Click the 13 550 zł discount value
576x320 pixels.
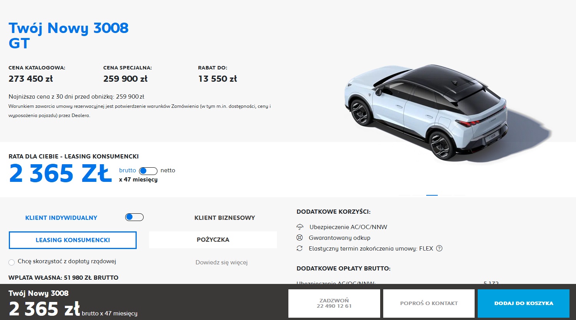tap(218, 79)
